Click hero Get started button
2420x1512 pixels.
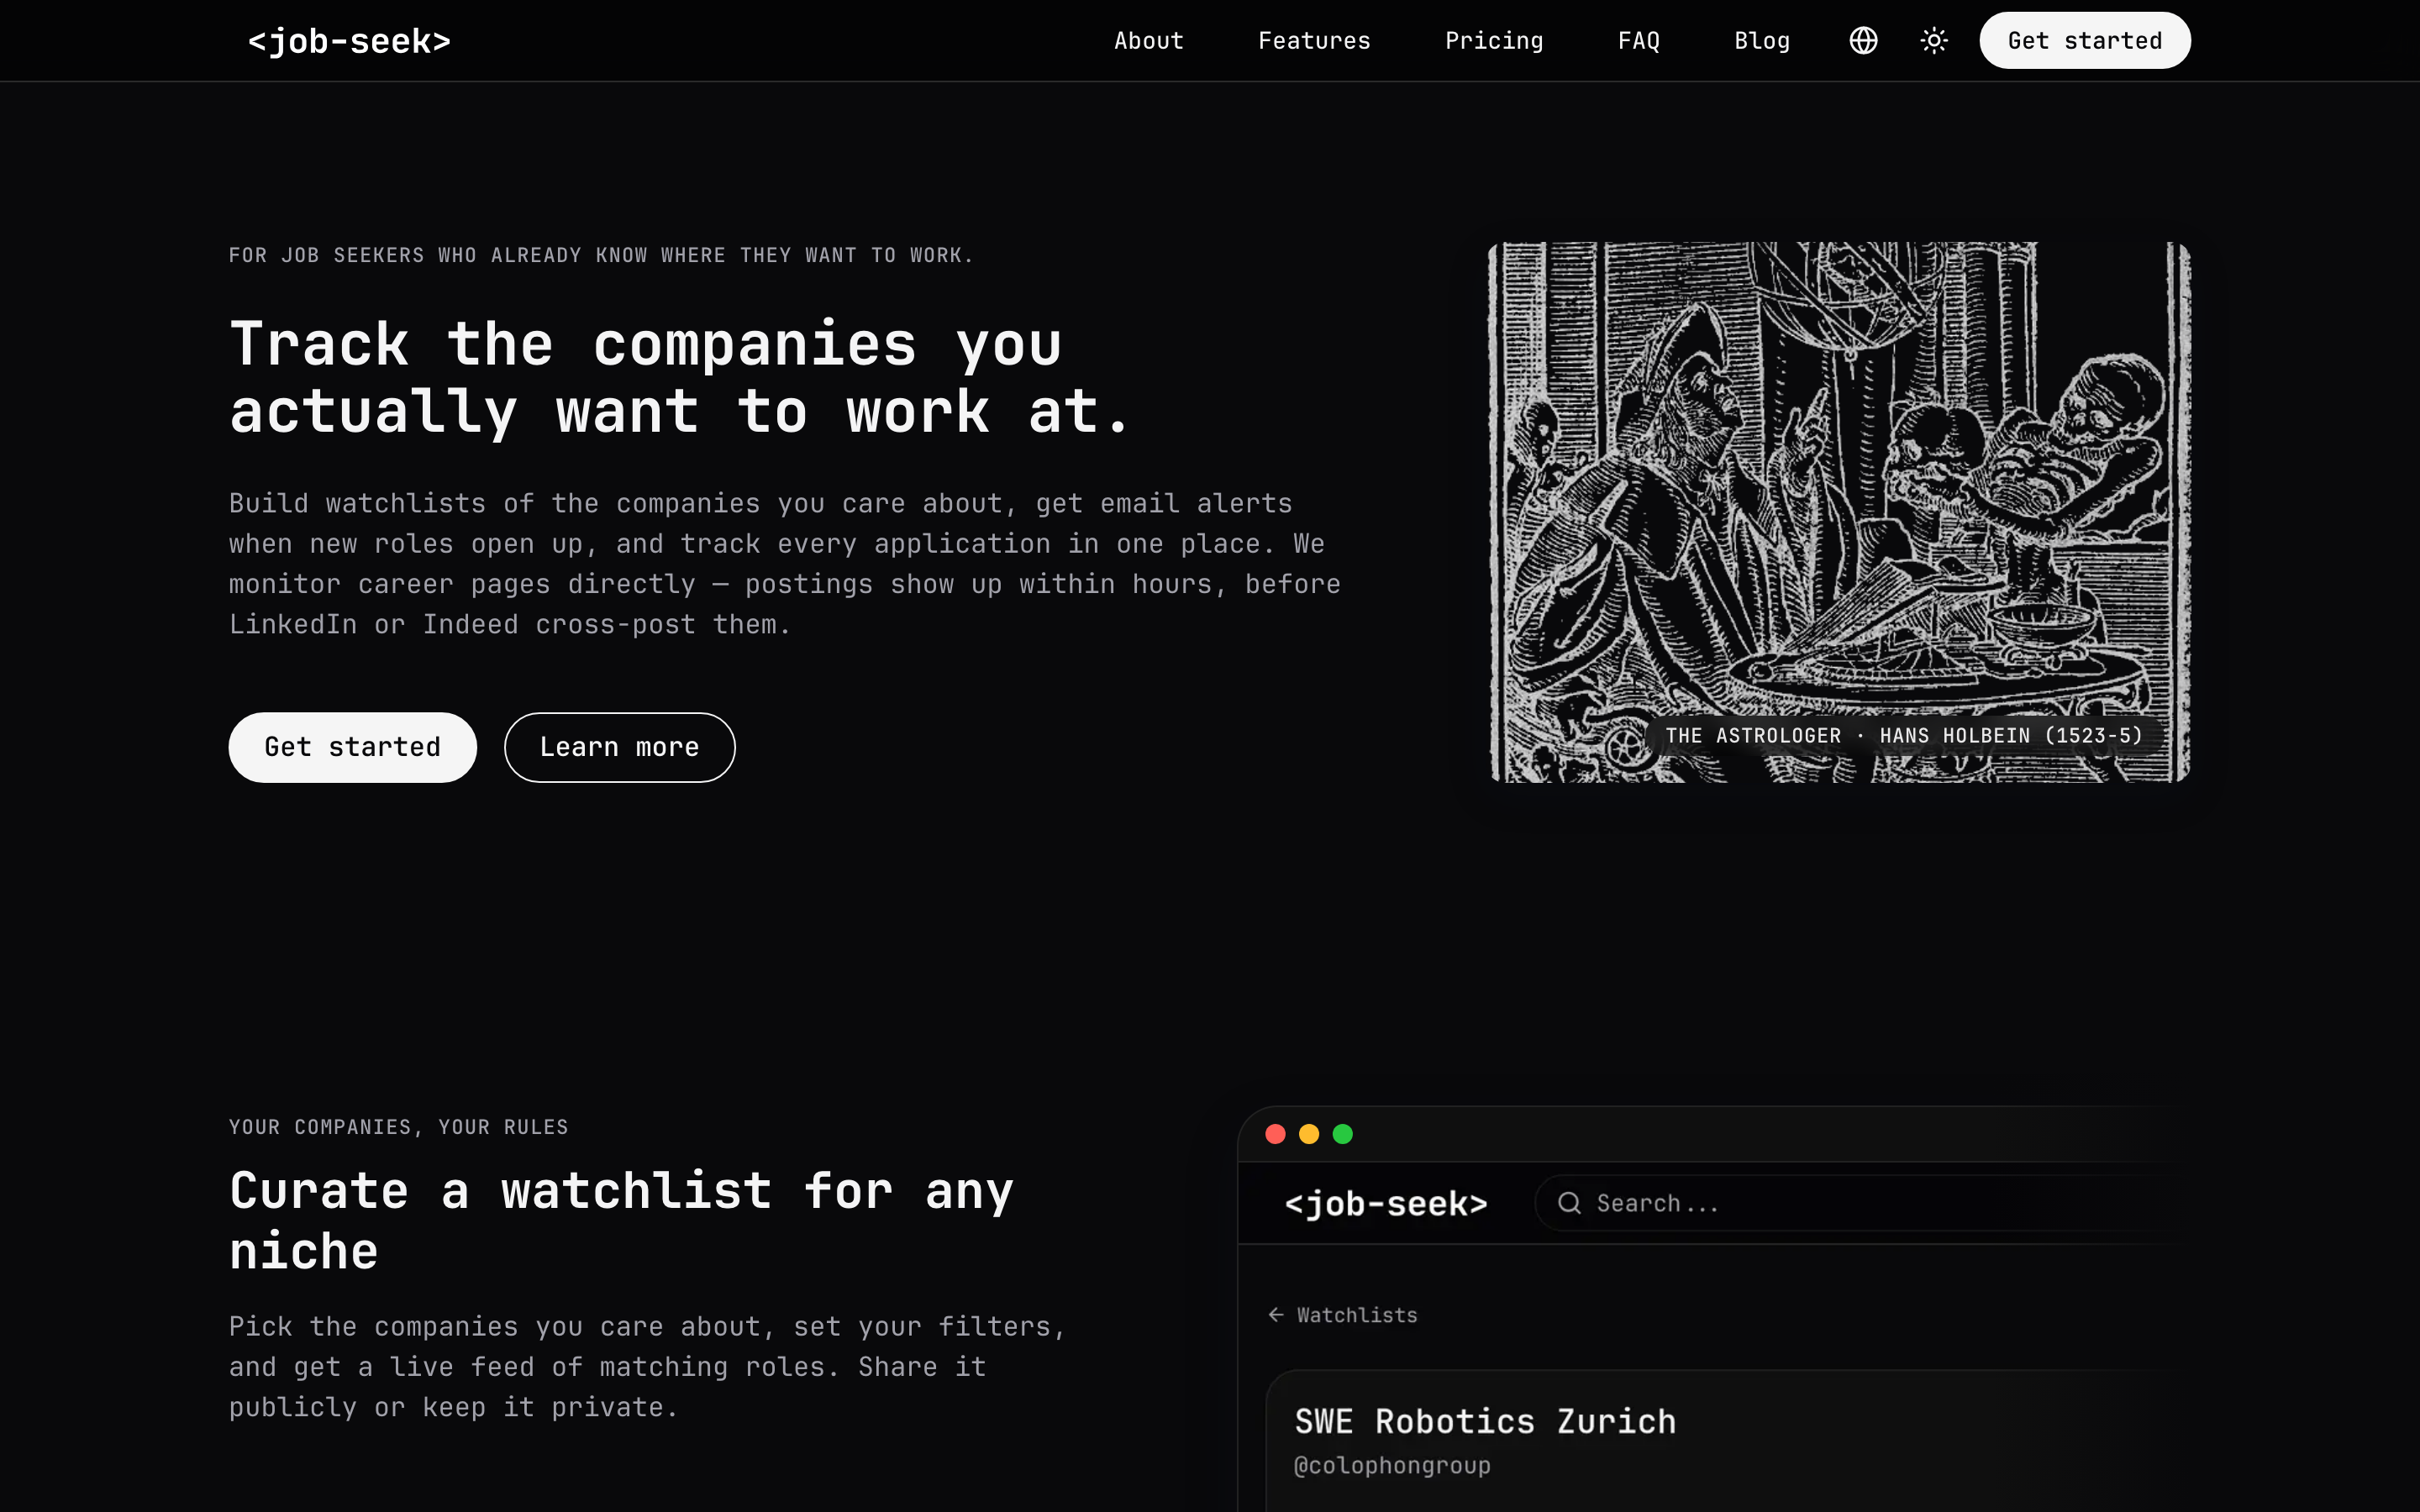352,747
